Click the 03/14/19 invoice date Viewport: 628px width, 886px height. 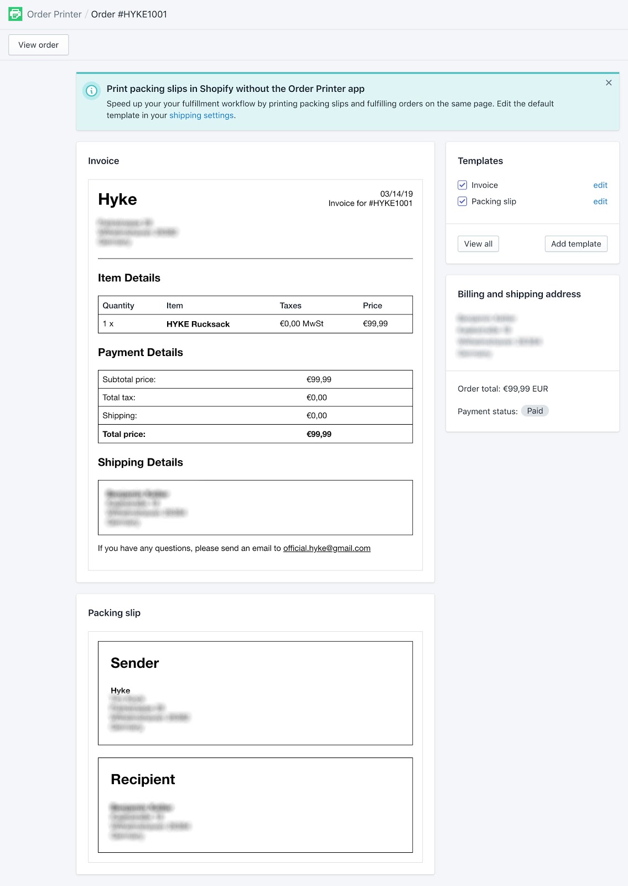396,194
